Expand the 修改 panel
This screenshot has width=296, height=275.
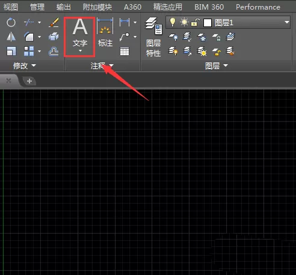click(x=25, y=65)
